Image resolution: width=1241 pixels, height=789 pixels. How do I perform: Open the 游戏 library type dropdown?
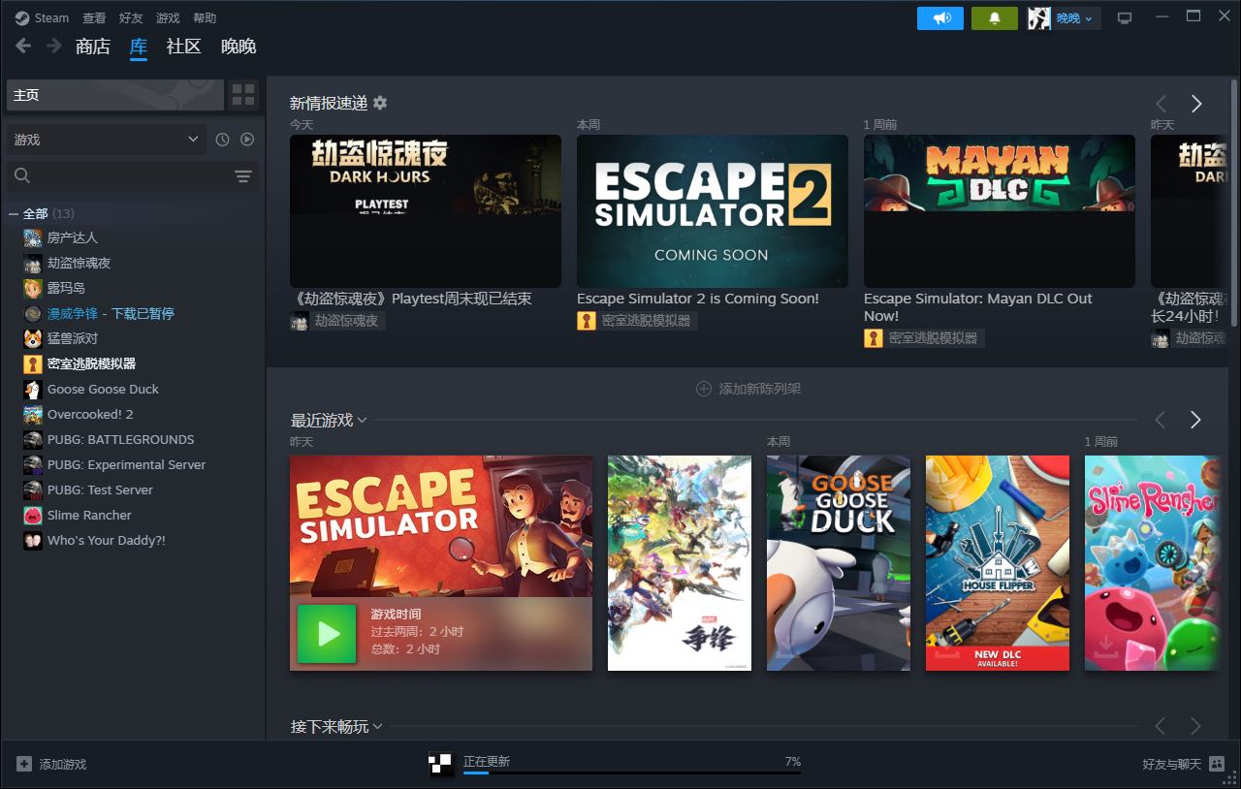[106, 140]
